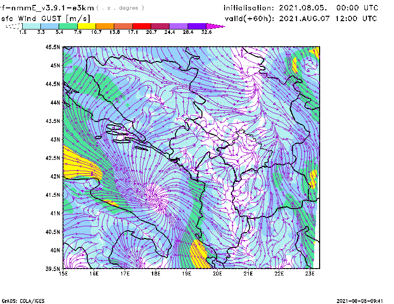Click the light purple 24.4–28.4 legend swatch

coord(179,26)
